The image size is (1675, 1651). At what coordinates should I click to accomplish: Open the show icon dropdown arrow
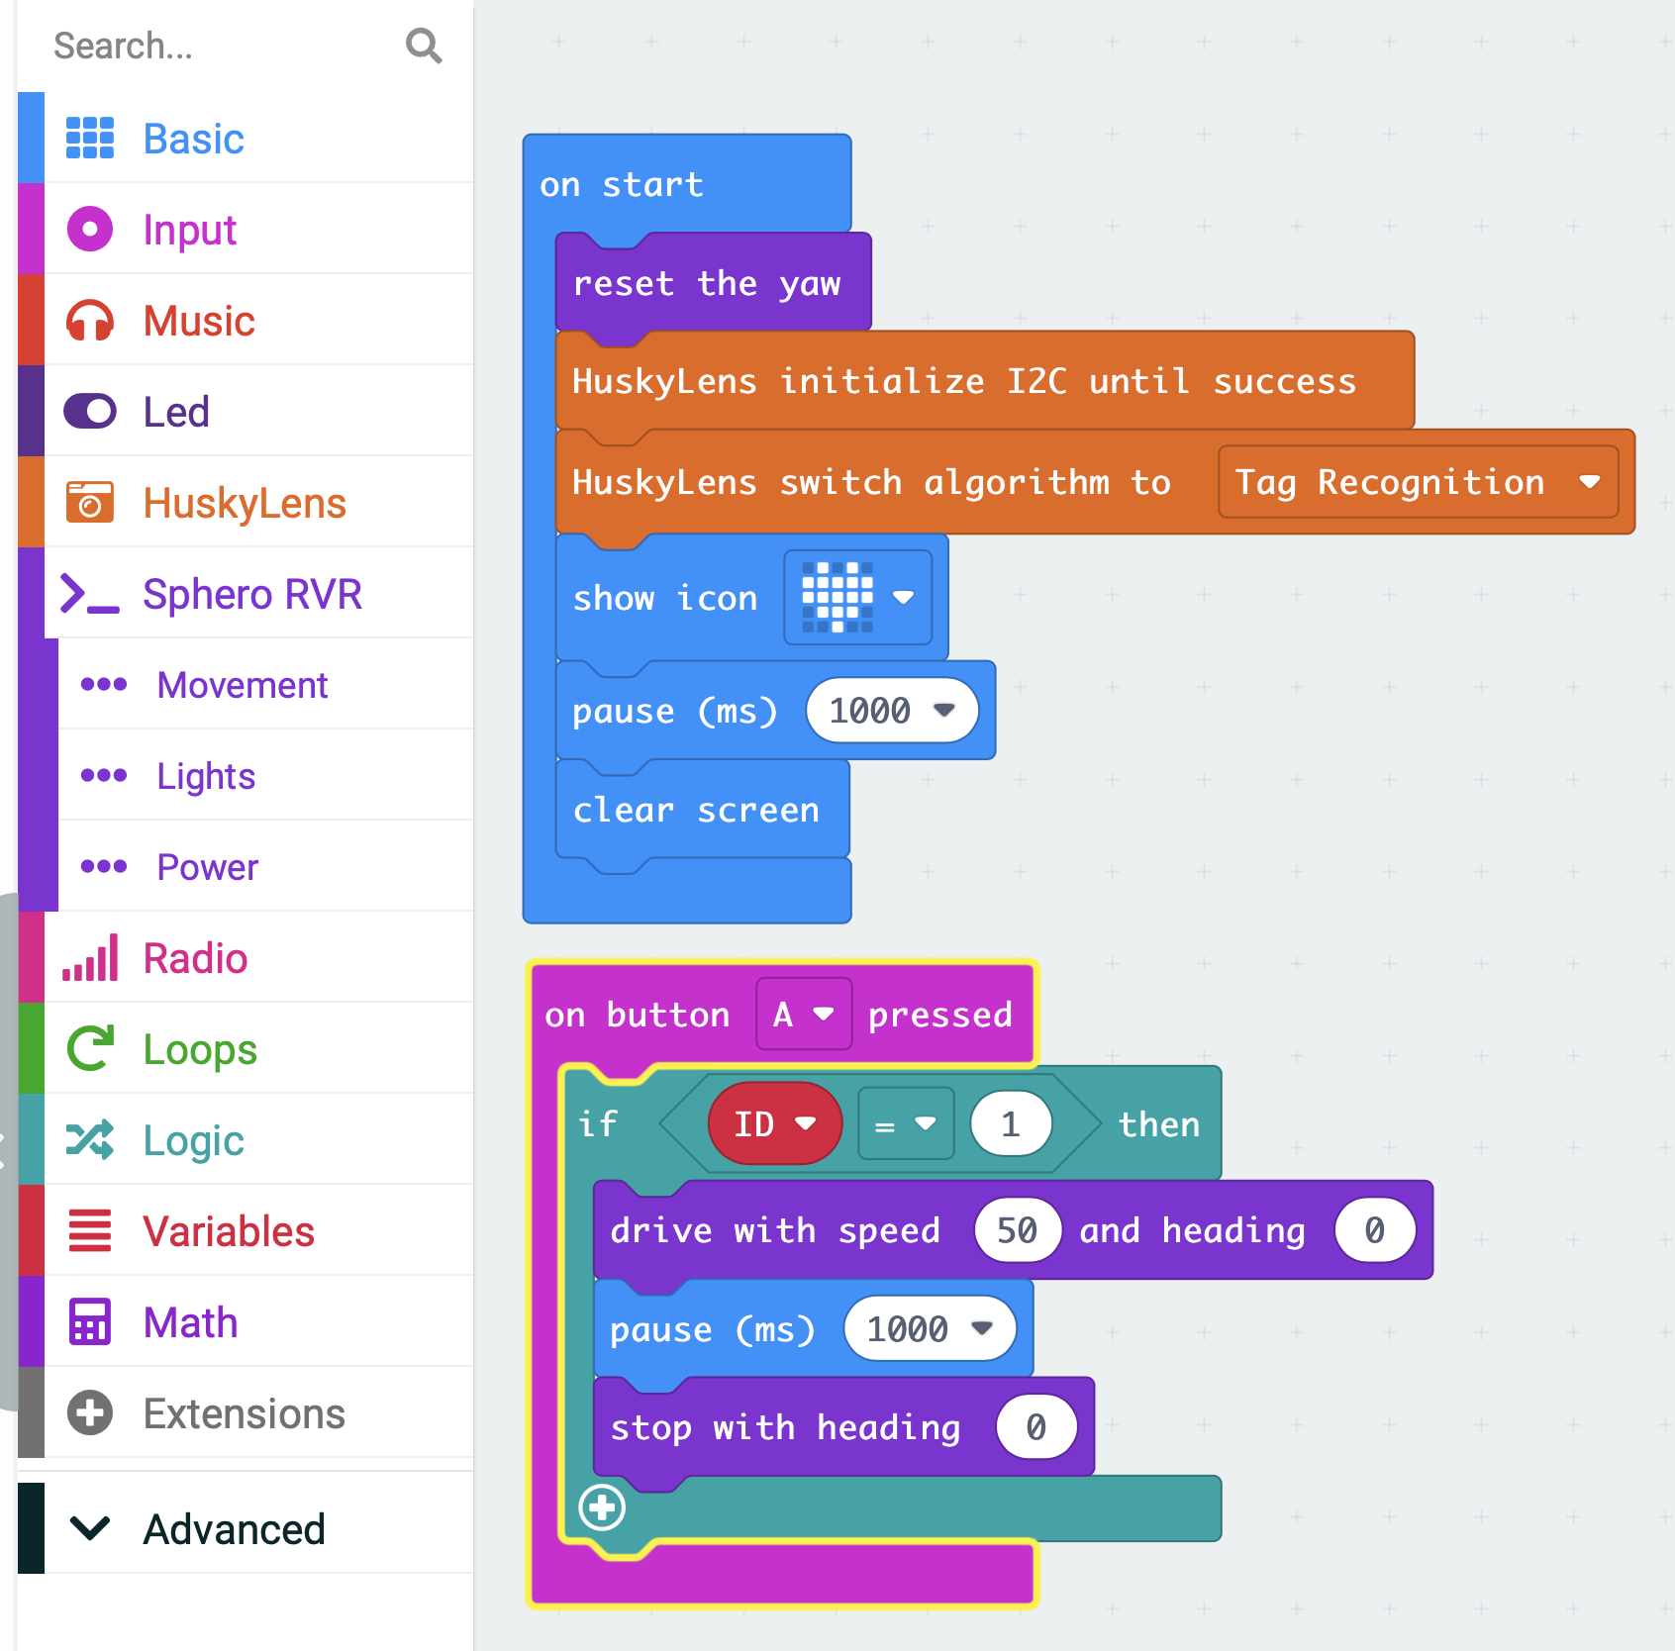point(903,597)
